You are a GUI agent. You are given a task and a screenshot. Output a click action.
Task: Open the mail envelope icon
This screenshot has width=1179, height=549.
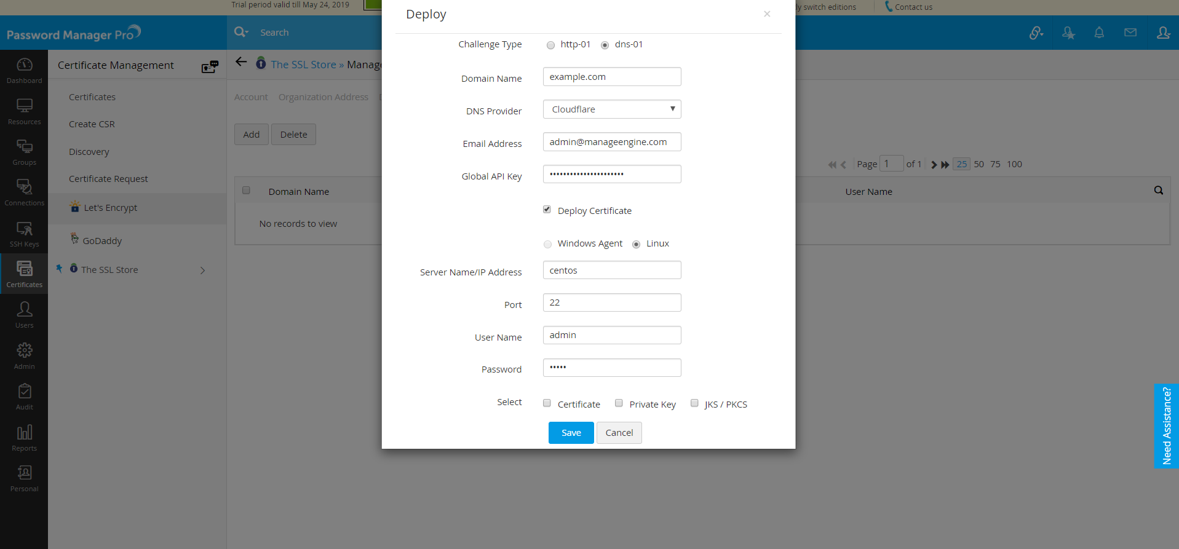(1130, 33)
